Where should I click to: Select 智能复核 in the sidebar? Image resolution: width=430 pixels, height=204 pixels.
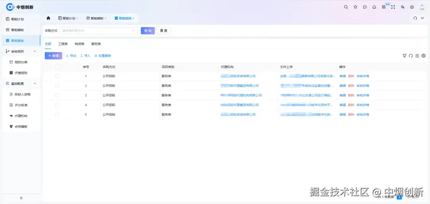tap(21, 41)
